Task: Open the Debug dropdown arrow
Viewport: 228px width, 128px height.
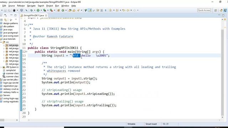Action: [x=35, y=10]
